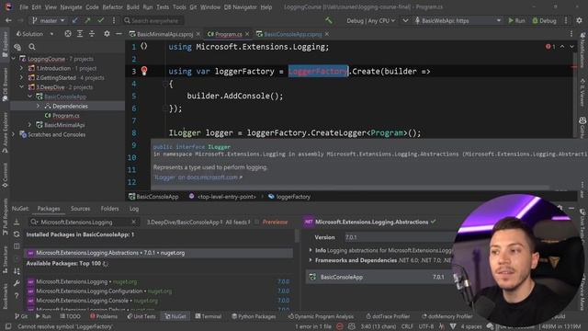This screenshot has width=588, height=331.
Task: Click the NuGet refresh icon
Action: [x=17, y=234]
